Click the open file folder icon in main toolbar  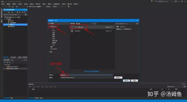click(x=13, y=6)
